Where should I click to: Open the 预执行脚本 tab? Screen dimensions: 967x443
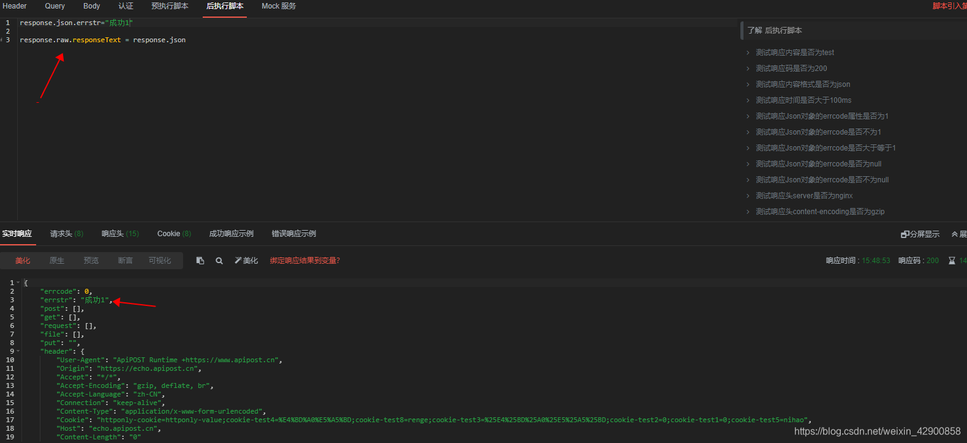[x=170, y=6]
